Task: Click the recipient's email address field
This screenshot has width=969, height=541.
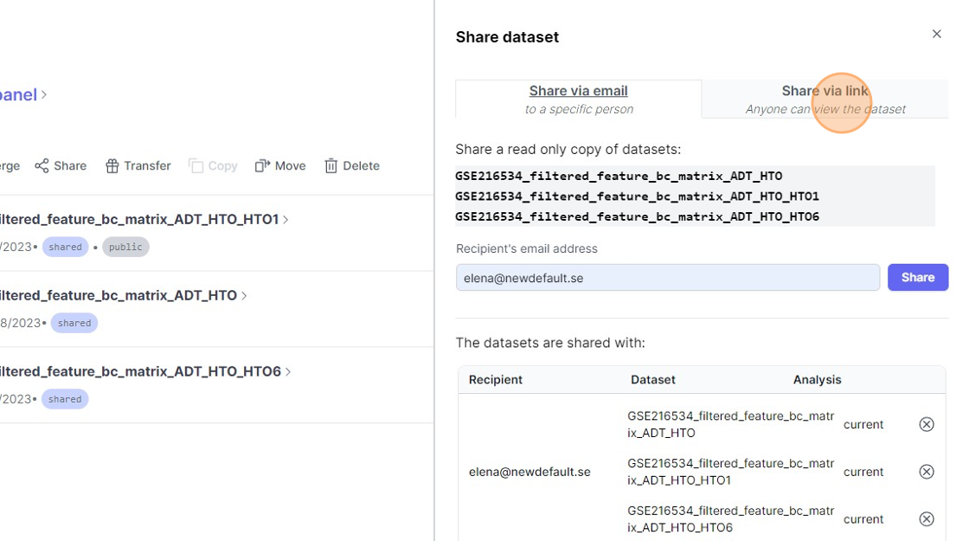Action: (x=667, y=278)
